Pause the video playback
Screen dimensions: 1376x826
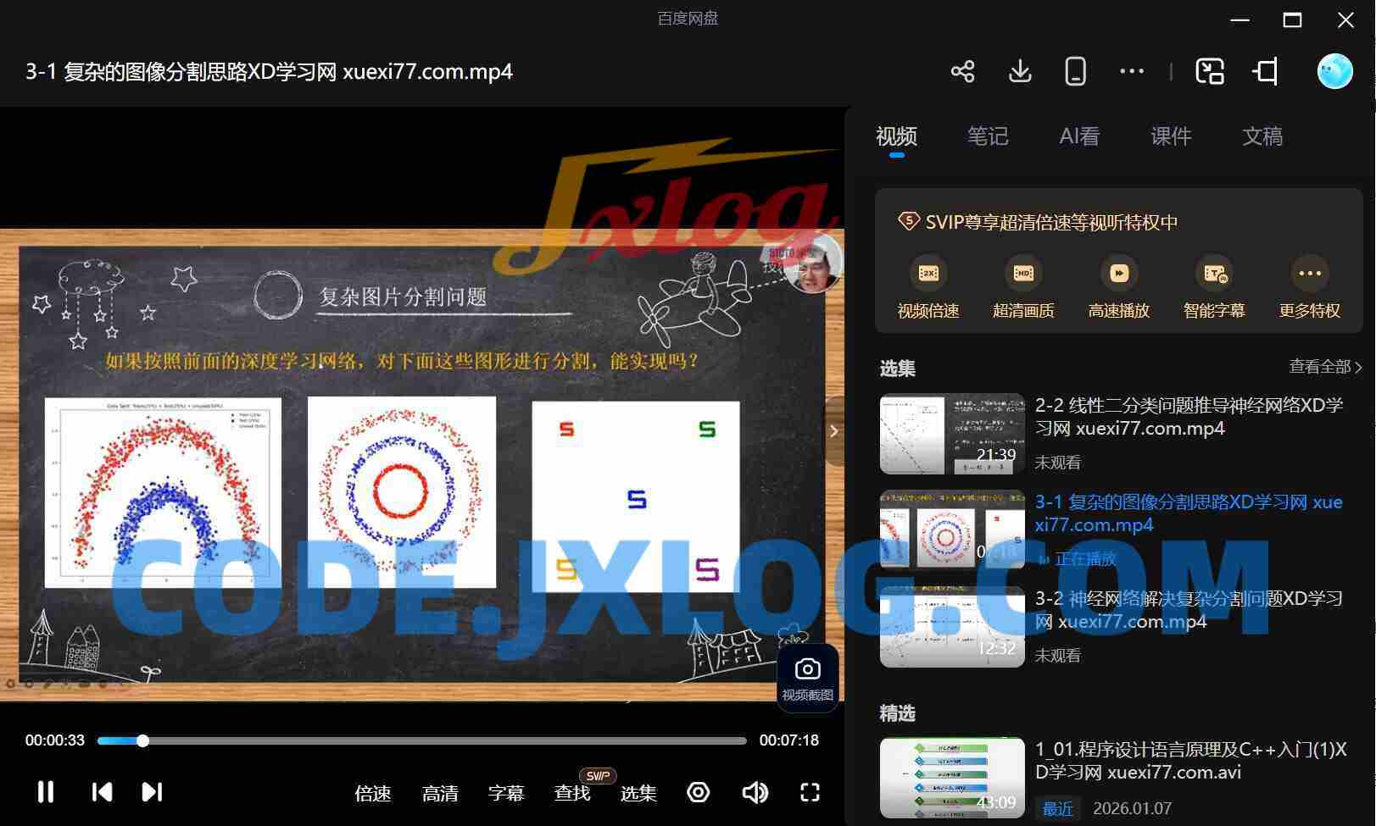[x=46, y=792]
